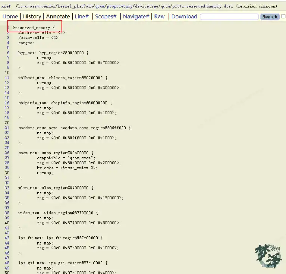This screenshot has width=286, height=274.
Task: Jump to line number 26
Action: pyautogui.click(x=7, y=153)
